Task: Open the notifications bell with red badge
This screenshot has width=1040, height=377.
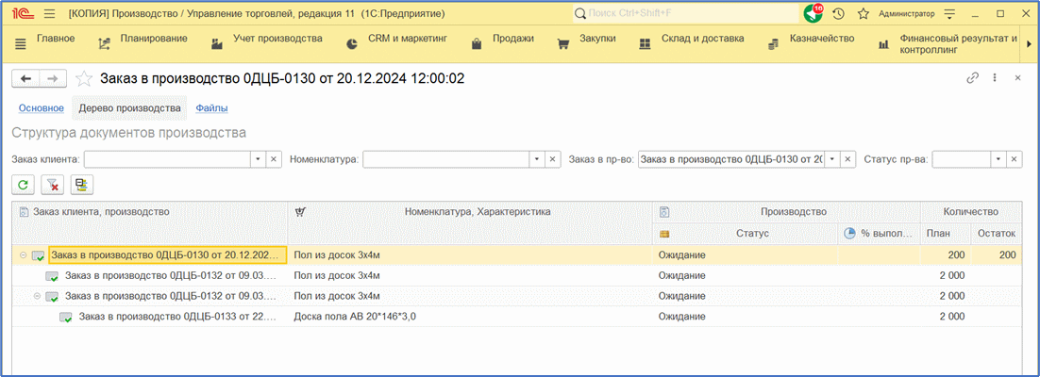Action: (x=812, y=14)
